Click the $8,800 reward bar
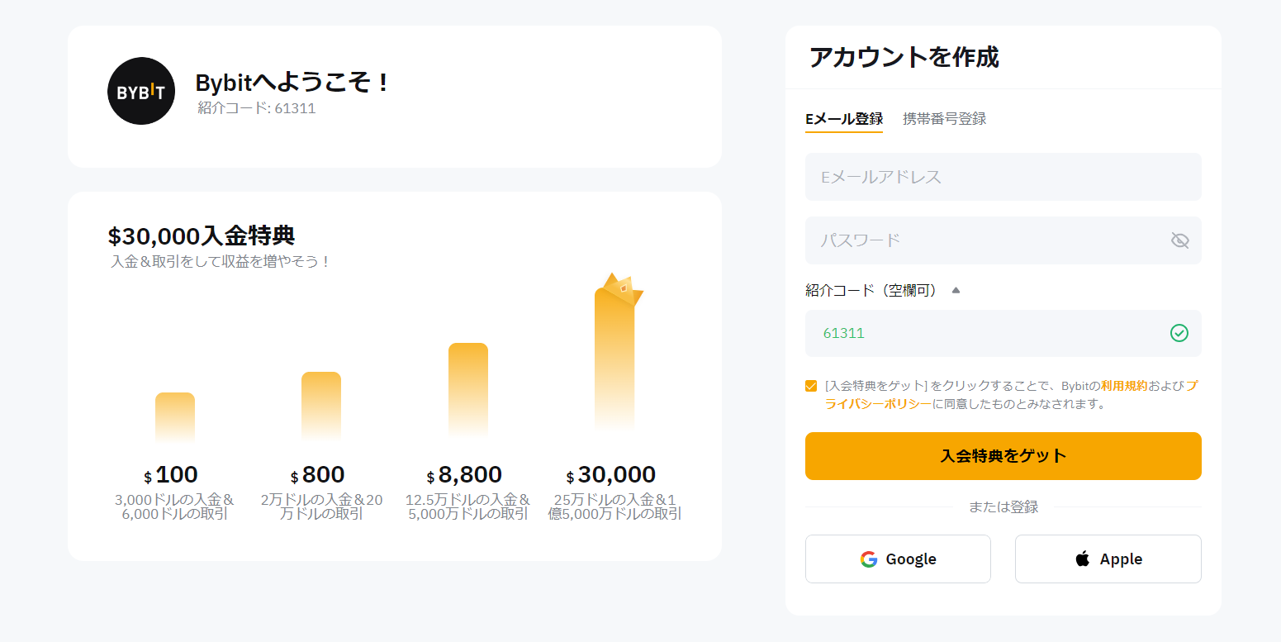Screen dimensions: 1281x642 468,388
